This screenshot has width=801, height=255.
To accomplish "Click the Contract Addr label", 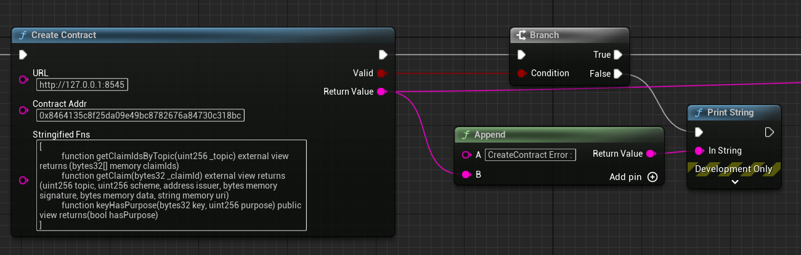I will (59, 104).
